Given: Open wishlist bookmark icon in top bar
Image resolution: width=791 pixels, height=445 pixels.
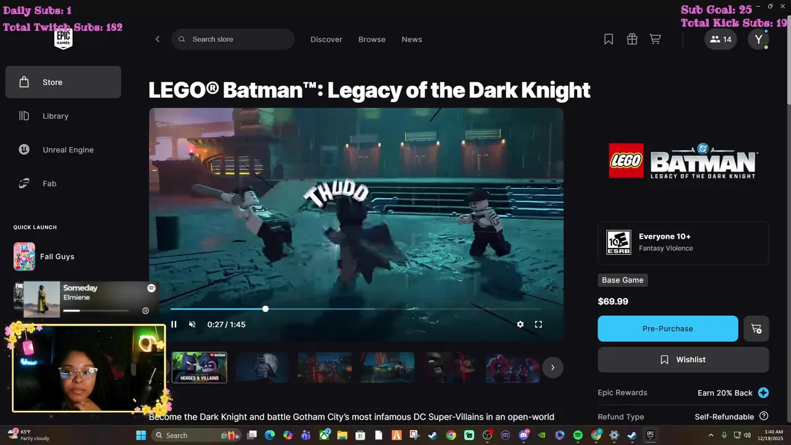Looking at the screenshot, I should tap(609, 40).
